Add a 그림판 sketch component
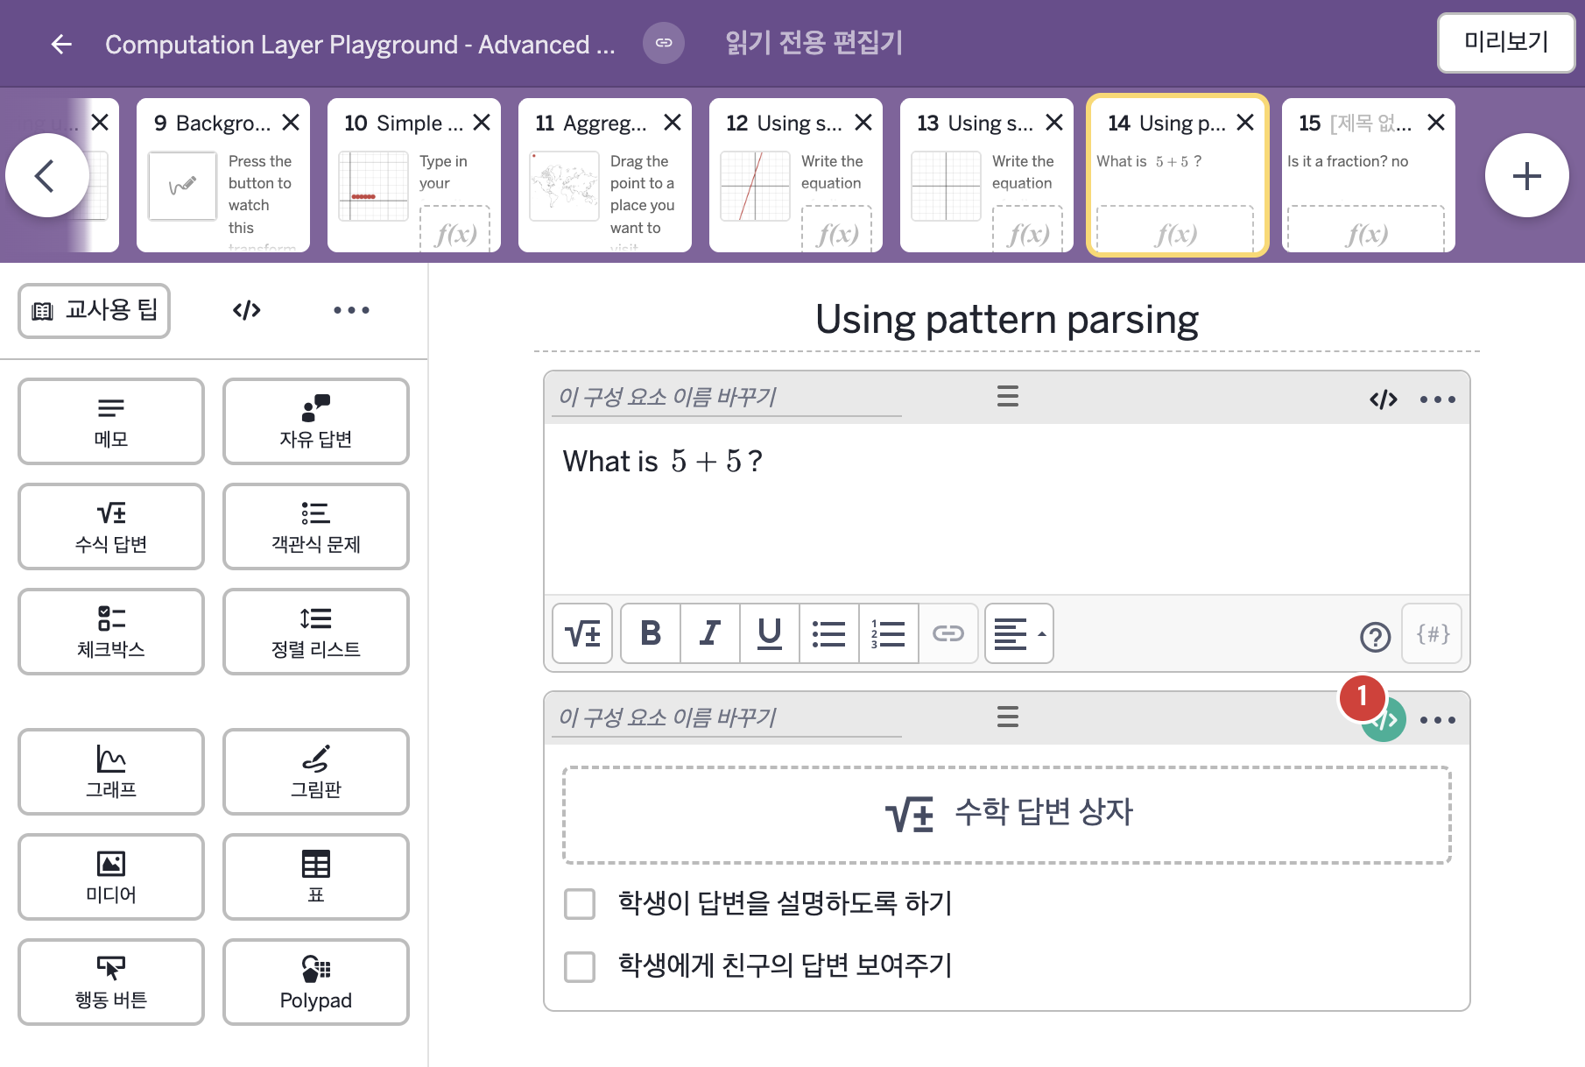1585x1067 pixels. [x=316, y=772]
